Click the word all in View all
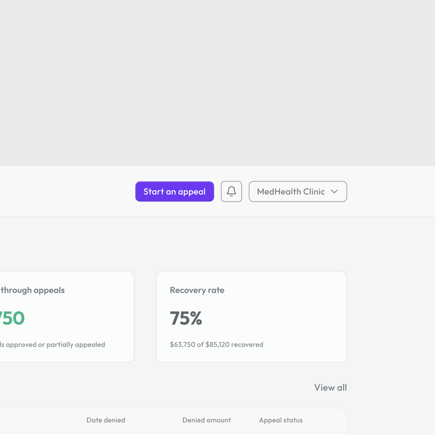 342,387
